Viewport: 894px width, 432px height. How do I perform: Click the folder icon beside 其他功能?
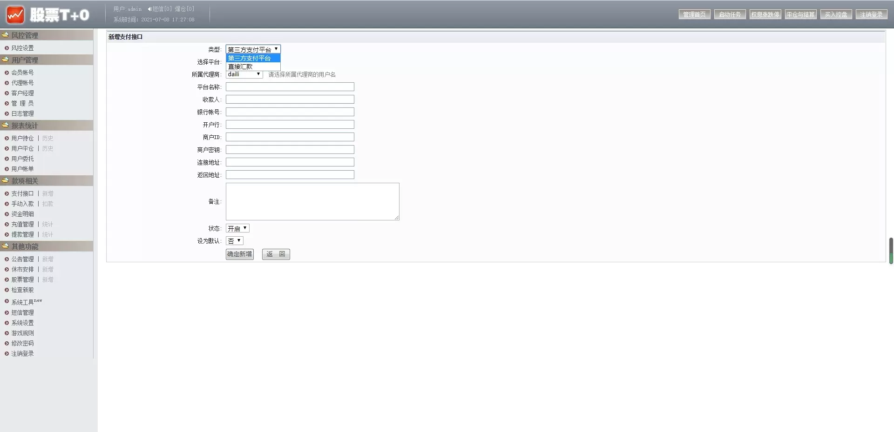(x=5, y=246)
